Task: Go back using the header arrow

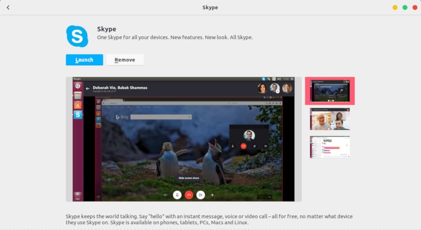Action: pos(8,7)
